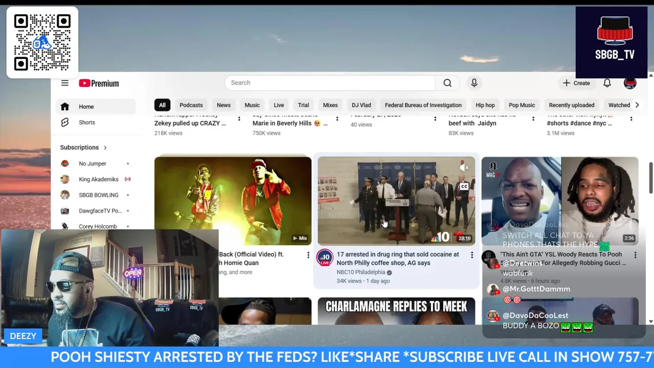Open notifications bell
Viewport: 654px width, 368px height.
[x=607, y=83]
